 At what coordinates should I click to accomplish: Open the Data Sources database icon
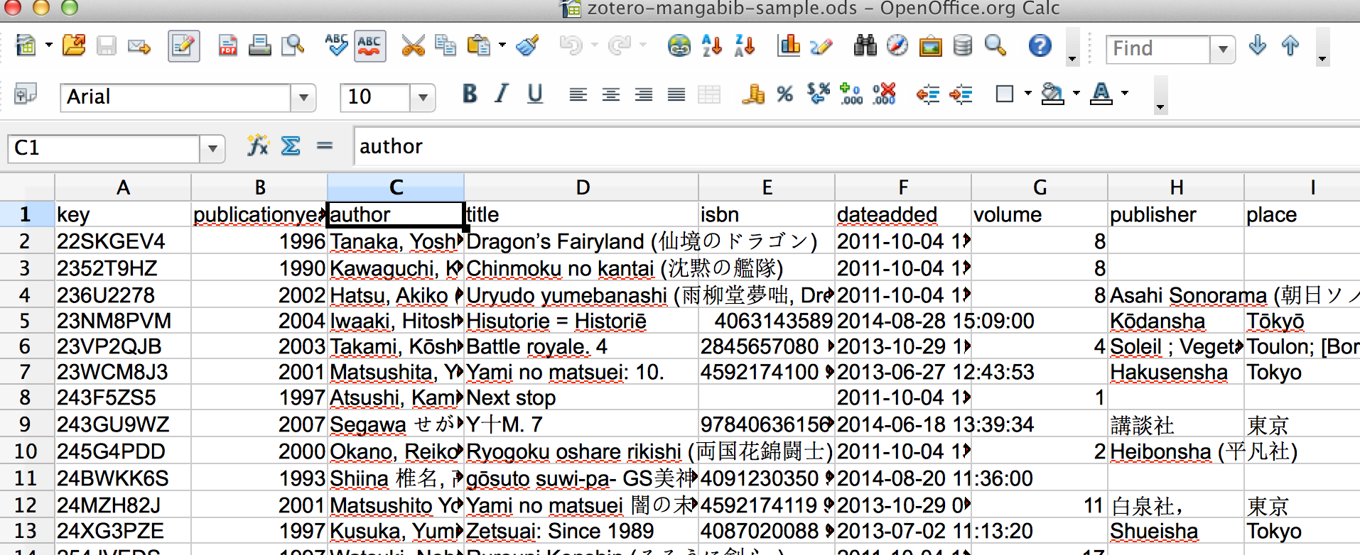click(x=963, y=47)
